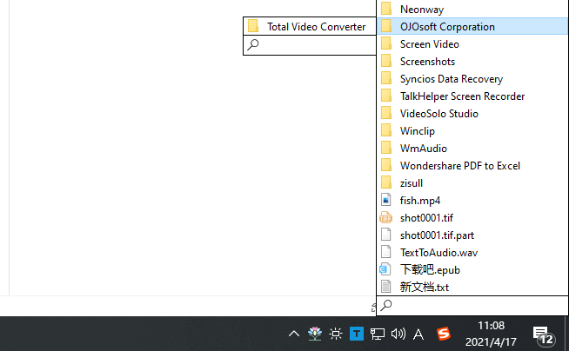
Task: Open Wondershare PDF to Excel folder
Action: point(472,166)
